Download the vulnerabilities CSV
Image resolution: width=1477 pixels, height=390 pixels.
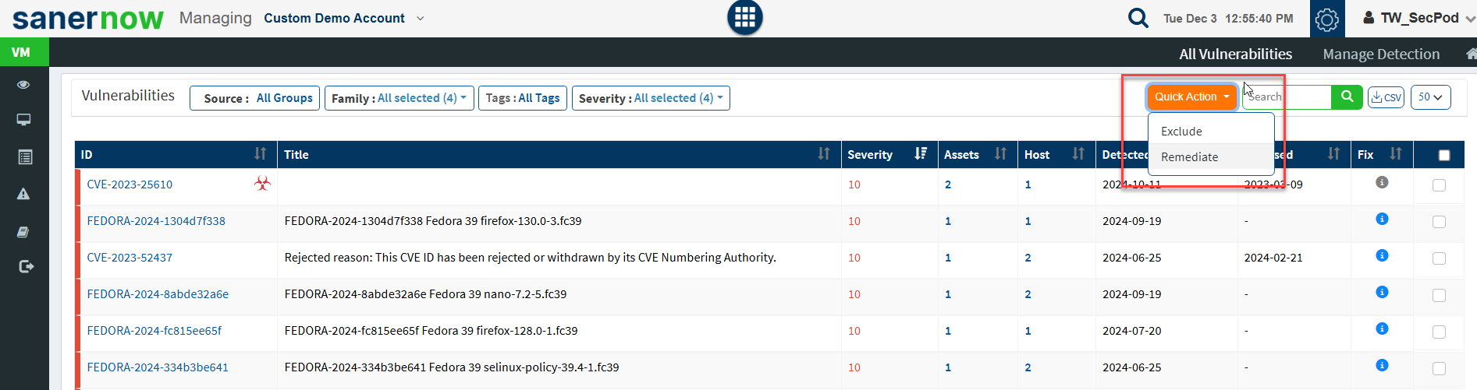[x=1386, y=97]
